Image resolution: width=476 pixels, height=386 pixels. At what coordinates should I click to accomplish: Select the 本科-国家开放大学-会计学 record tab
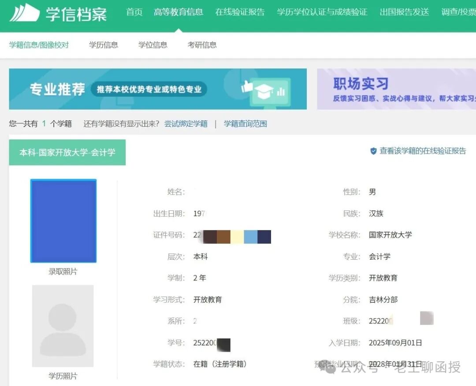click(x=67, y=152)
